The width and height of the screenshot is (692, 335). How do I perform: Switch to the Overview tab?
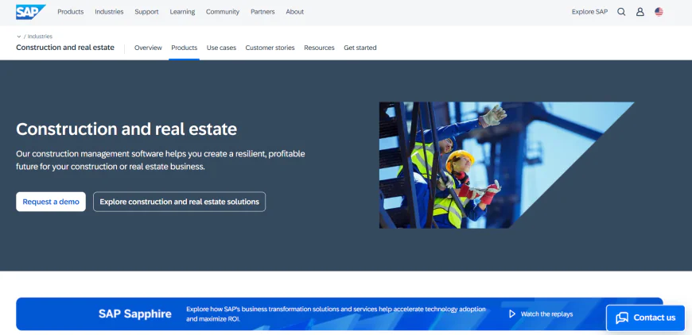point(148,48)
